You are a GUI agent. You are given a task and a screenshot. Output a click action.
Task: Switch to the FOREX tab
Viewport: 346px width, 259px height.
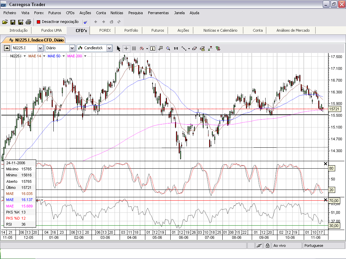tap(105, 30)
